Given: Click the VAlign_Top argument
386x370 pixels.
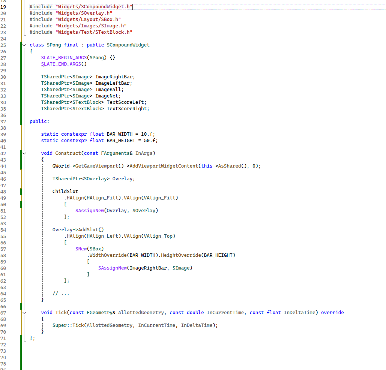Looking at the screenshot, I should click(x=158, y=236).
